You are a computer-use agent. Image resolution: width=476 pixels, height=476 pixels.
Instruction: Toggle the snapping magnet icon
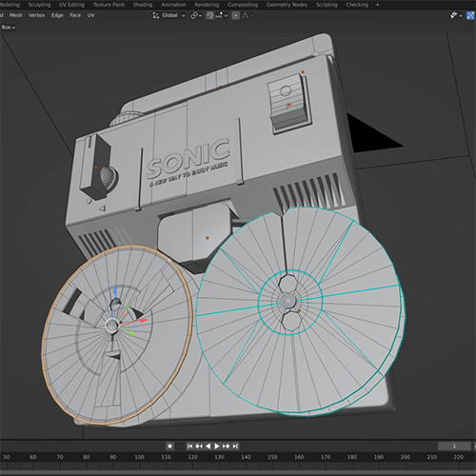pyautogui.click(x=209, y=15)
